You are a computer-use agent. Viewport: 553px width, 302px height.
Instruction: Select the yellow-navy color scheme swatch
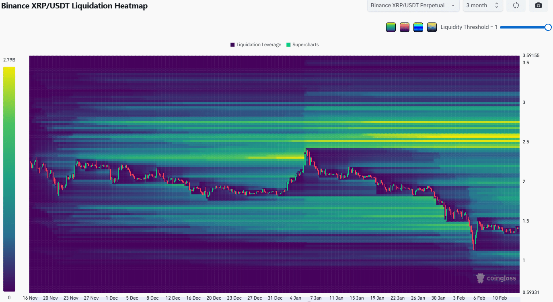coord(432,27)
